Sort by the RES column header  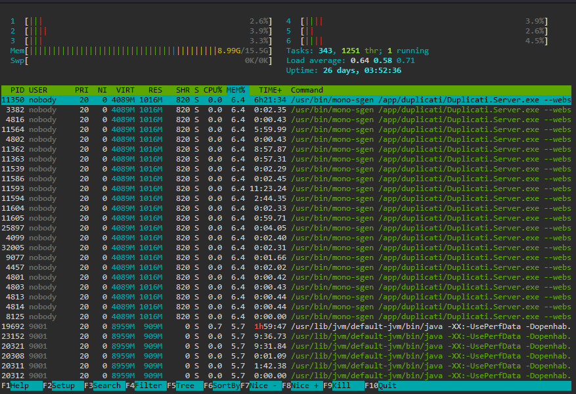tap(155, 91)
